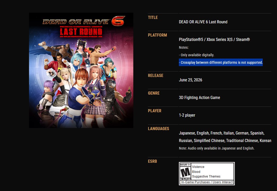Click the LANGUAGES label
Image resolution: width=277 pixels, height=191 pixels.
tap(158, 129)
